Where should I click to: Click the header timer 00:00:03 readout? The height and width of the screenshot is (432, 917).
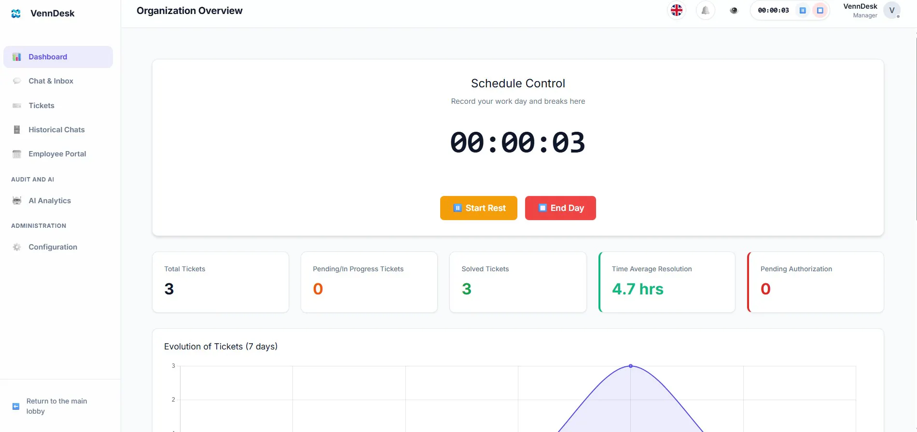click(x=773, y=10)
